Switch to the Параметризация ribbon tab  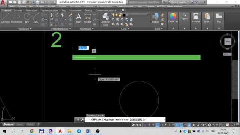(49, 10)
